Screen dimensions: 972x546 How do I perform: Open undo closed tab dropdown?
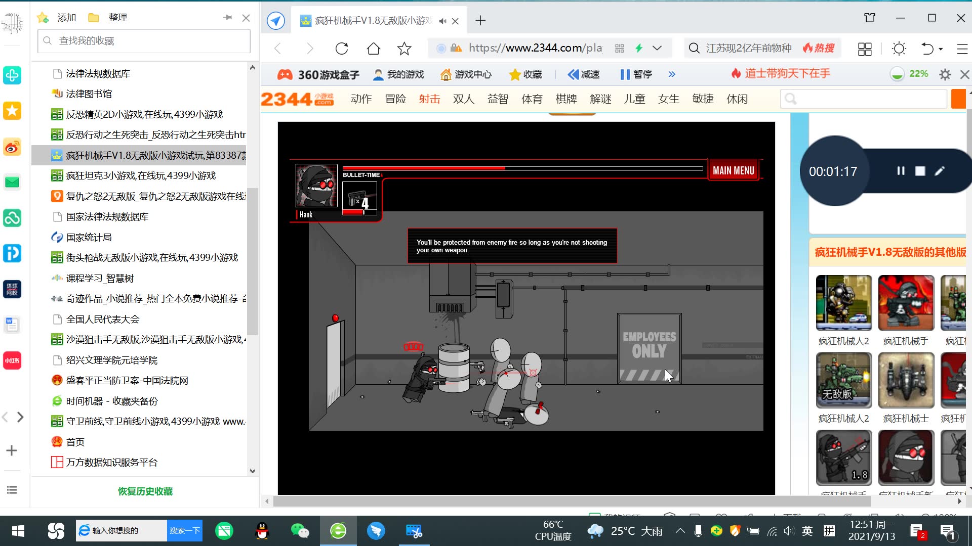click(x=941, y=49)
